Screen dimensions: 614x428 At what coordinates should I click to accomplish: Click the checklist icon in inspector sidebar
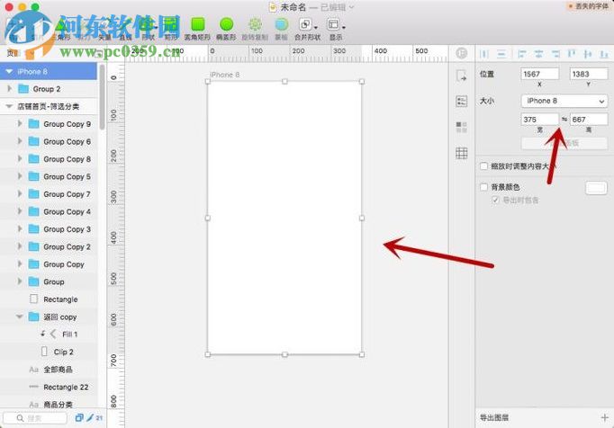click(462, 102)
